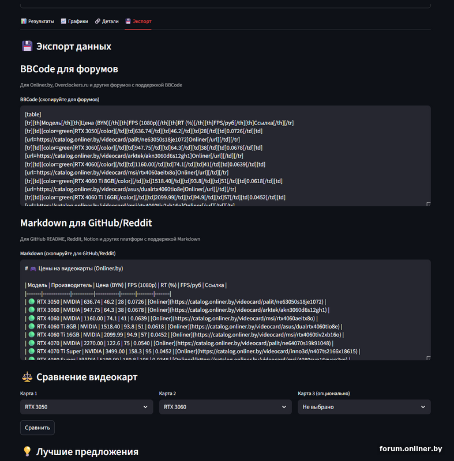The image size is (454, 461).
Task: Click the floppy disk icon on Экспорт tab
Action: 128,21
